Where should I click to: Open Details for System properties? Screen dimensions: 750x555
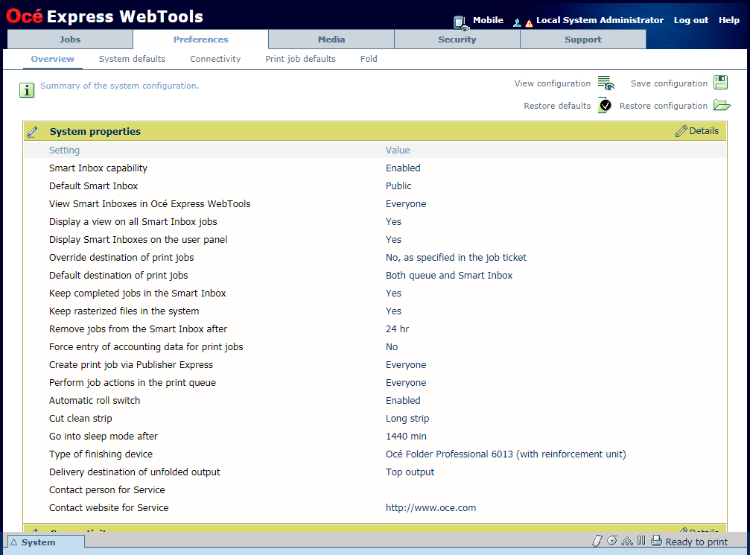point(704,131)
